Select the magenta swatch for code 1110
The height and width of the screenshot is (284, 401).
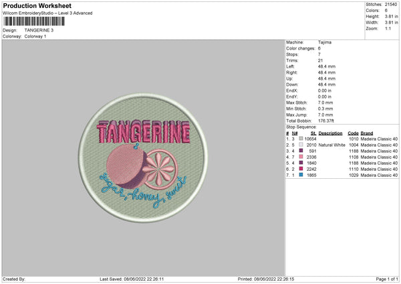point(301,169)
